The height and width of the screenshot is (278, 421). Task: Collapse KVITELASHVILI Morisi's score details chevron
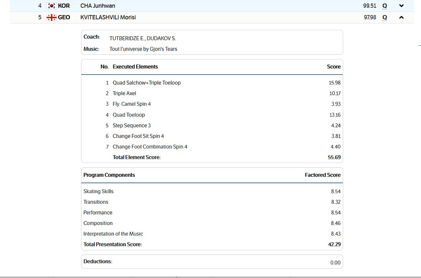pyautogui.click(x=401, y=17)
